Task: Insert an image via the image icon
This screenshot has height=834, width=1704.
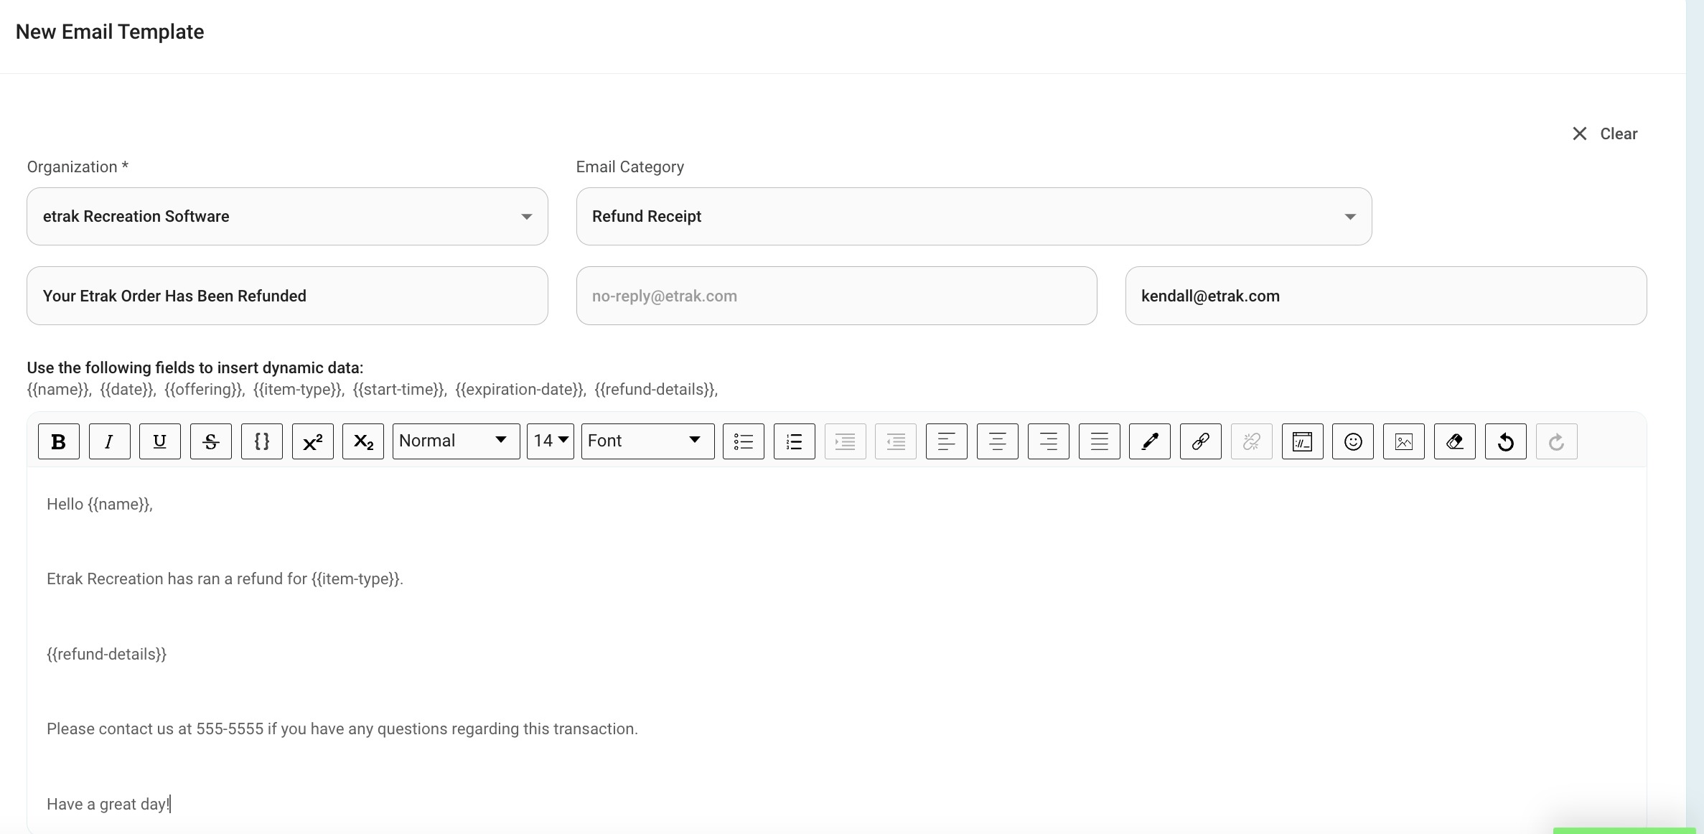Action: coord(1404,441)
